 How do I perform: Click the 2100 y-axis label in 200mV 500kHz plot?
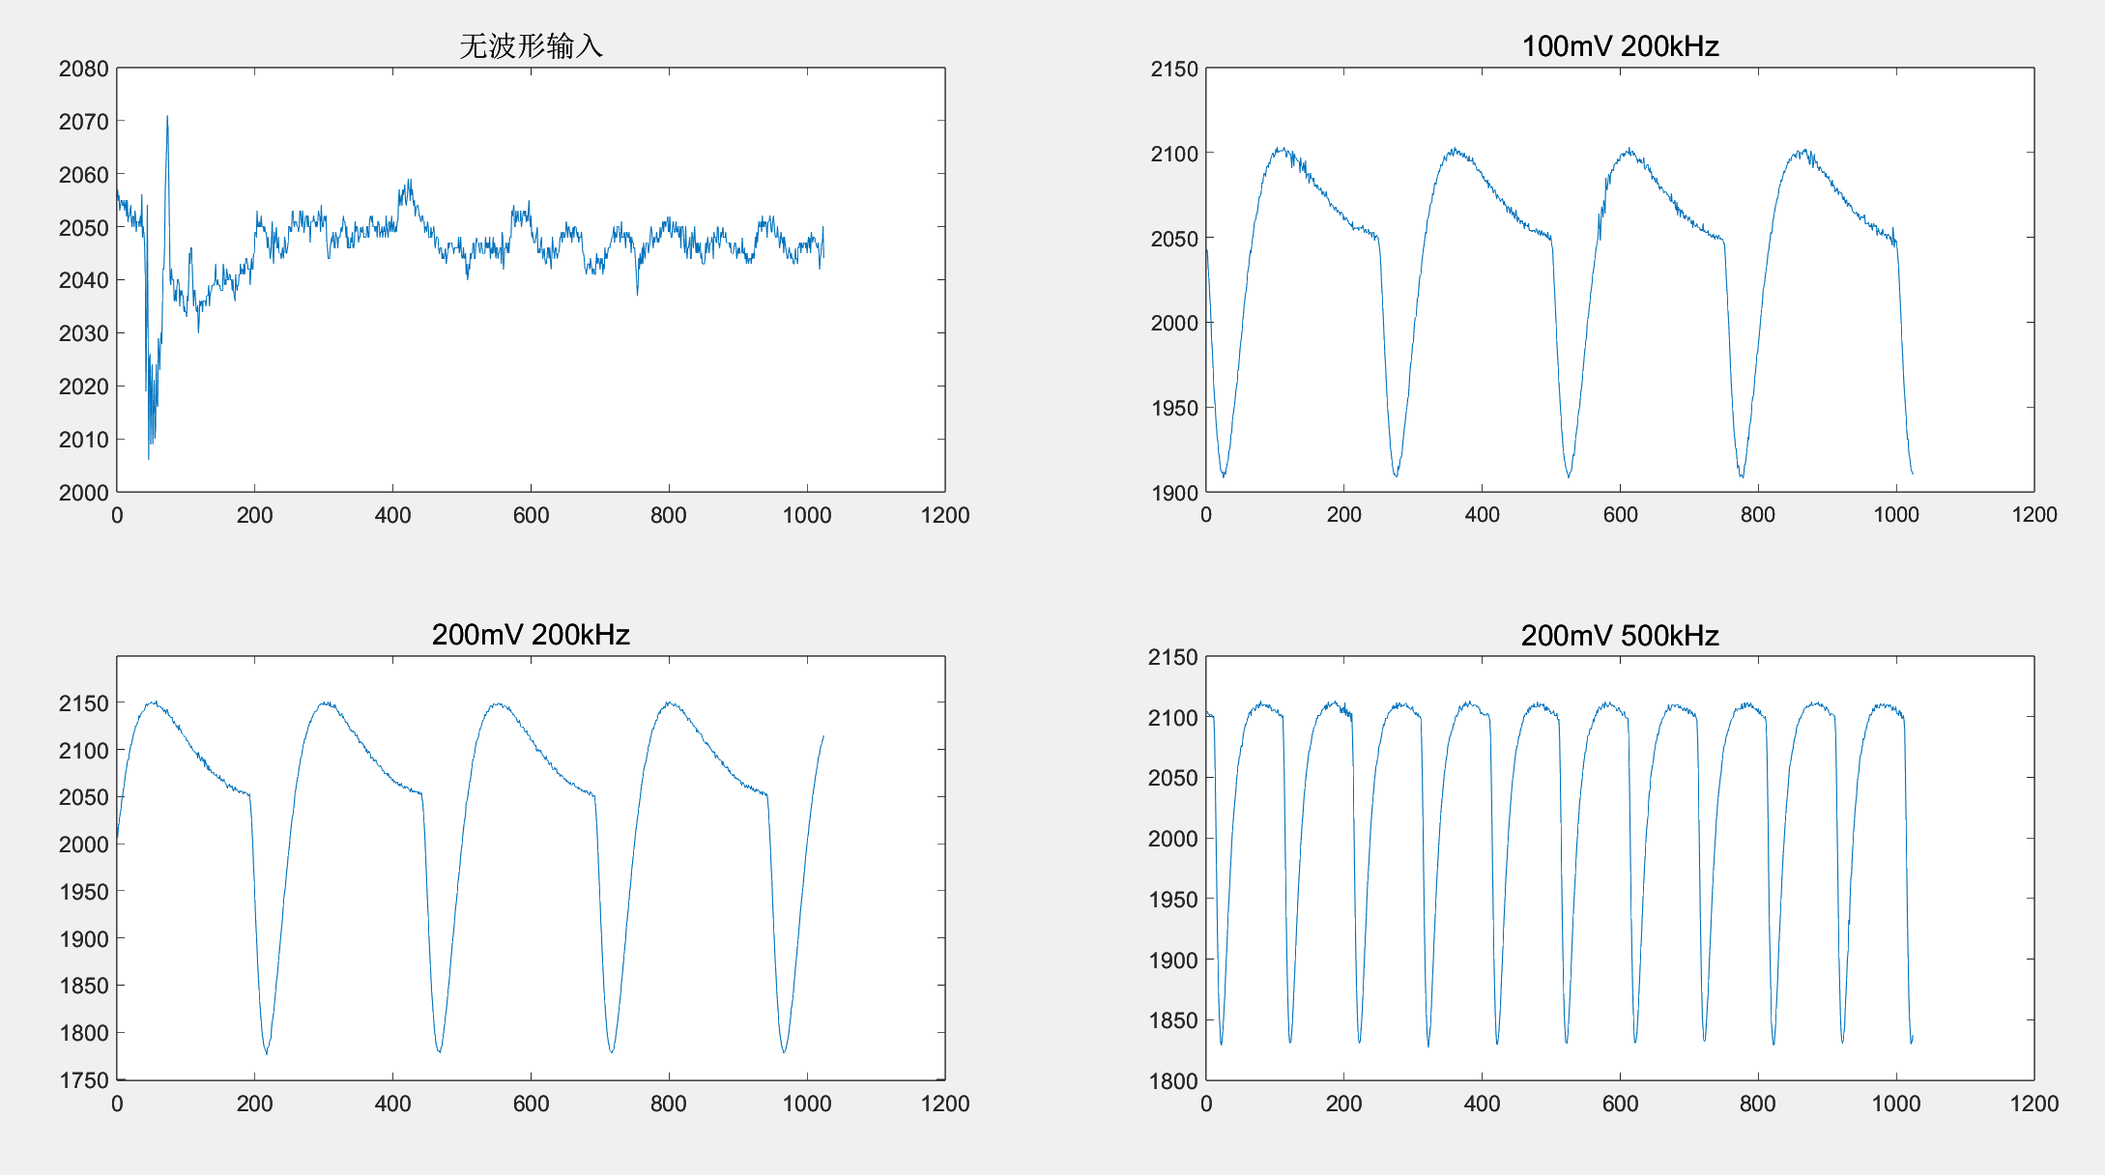coord(1173,718)
